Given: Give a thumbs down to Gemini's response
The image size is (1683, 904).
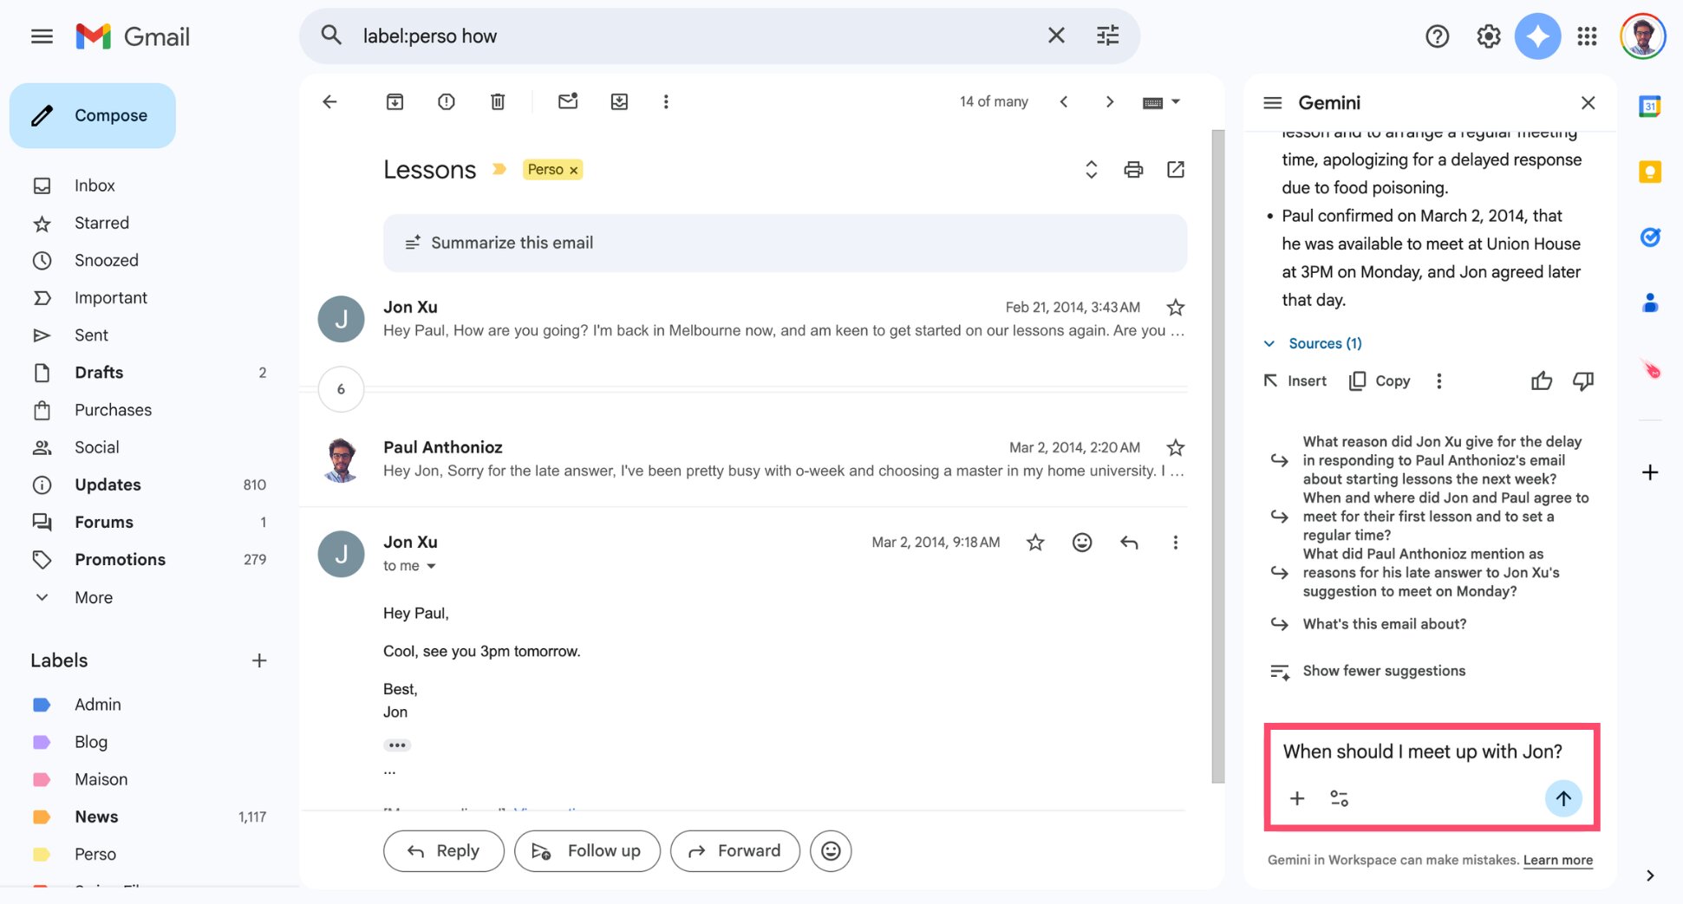Looking at the screenshot, I should point(1583,380).
